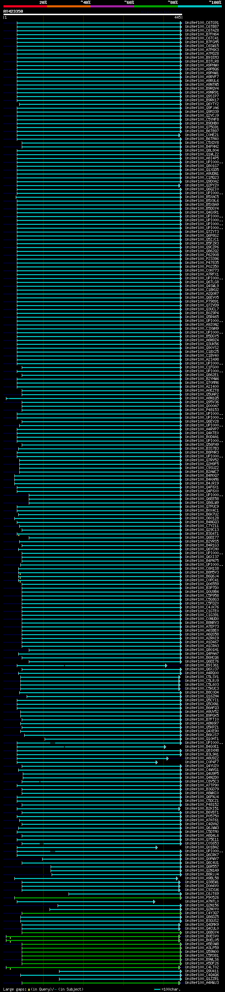Select hit label UniRef100_P79891
225x992 pixels.
pyautogui.click(x=201, y=302)
